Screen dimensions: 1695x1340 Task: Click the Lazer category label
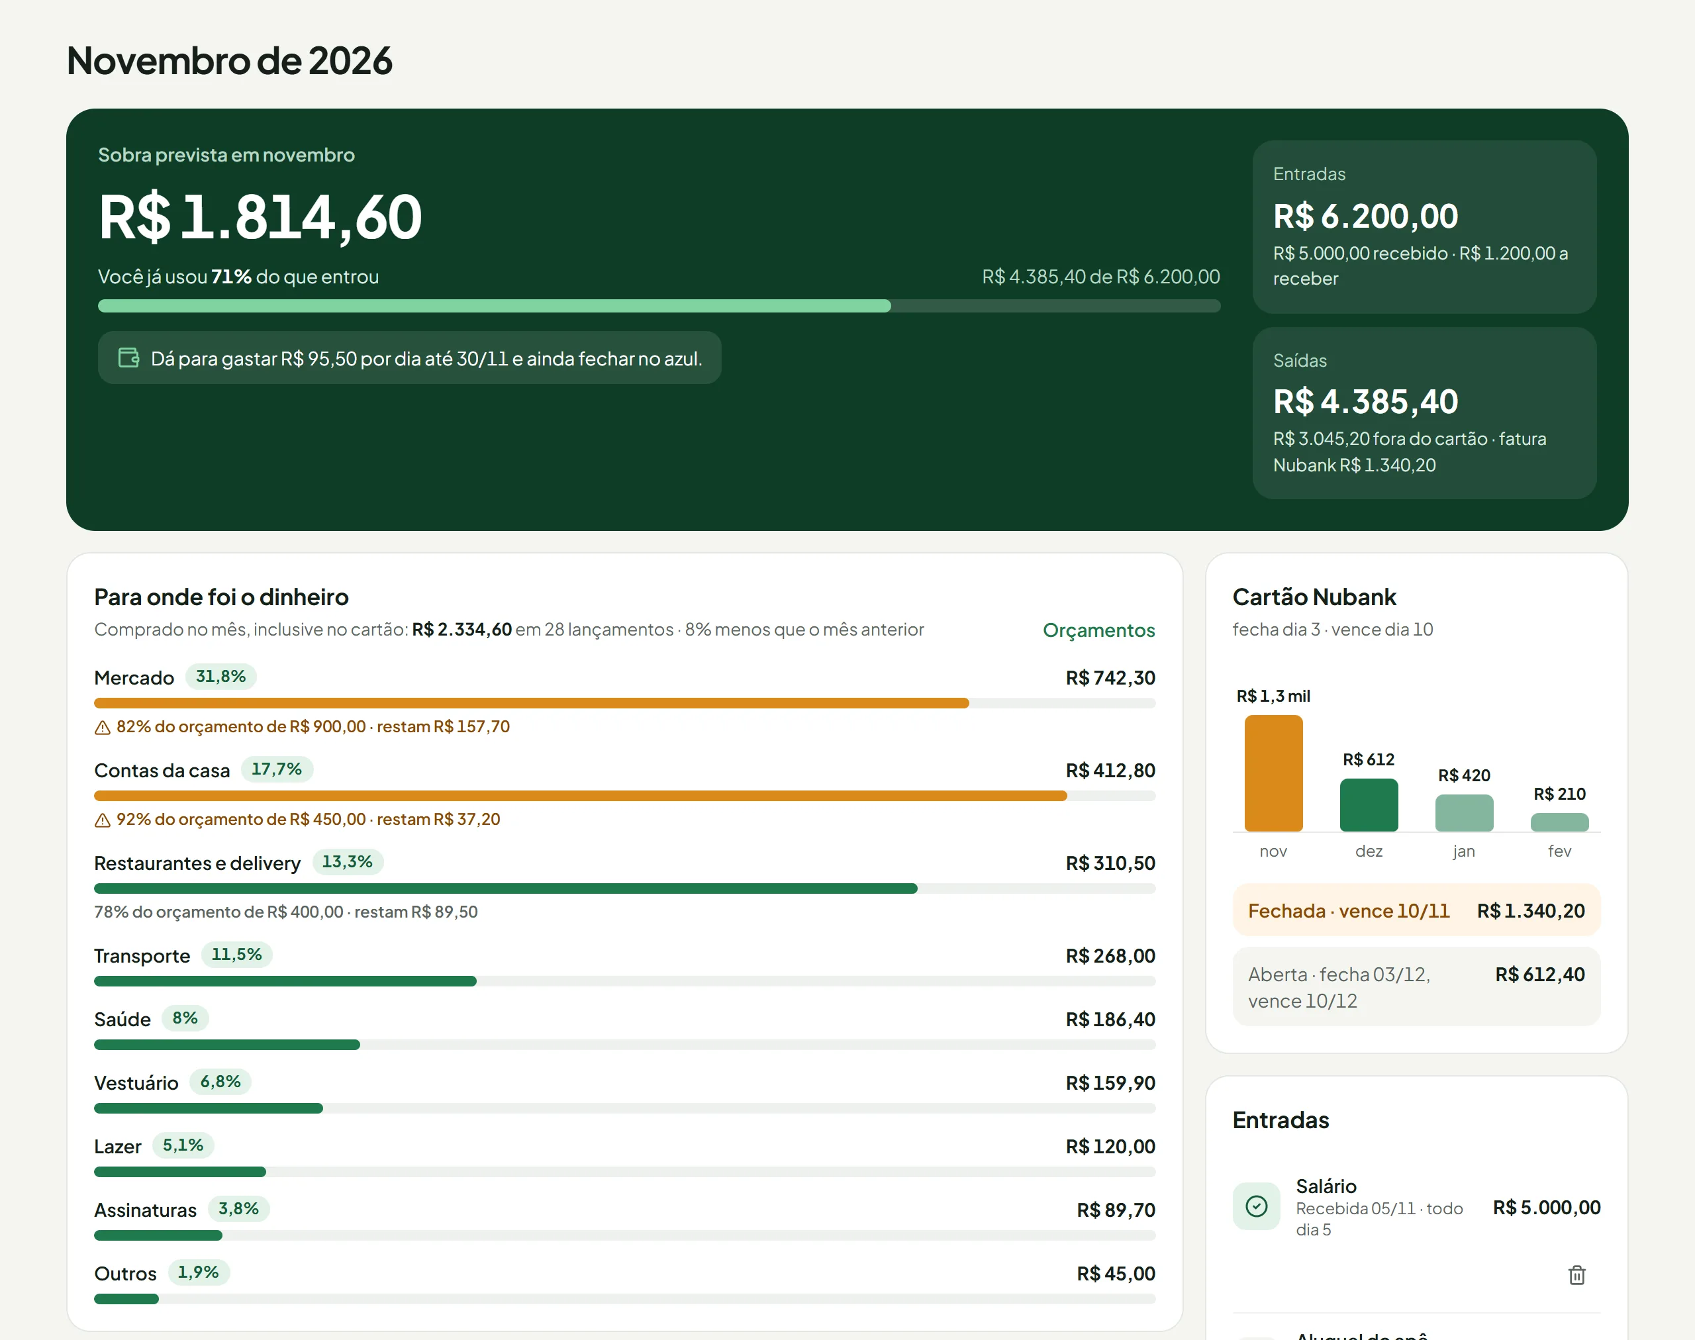pos(118,1146)
